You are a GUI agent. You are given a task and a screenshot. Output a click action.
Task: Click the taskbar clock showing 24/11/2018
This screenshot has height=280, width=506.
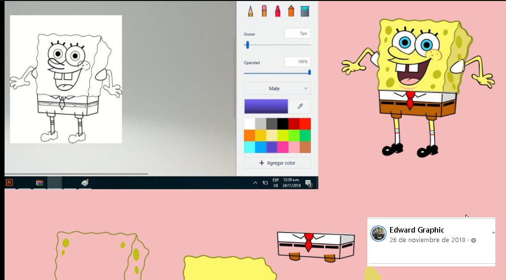click(292, 183)
